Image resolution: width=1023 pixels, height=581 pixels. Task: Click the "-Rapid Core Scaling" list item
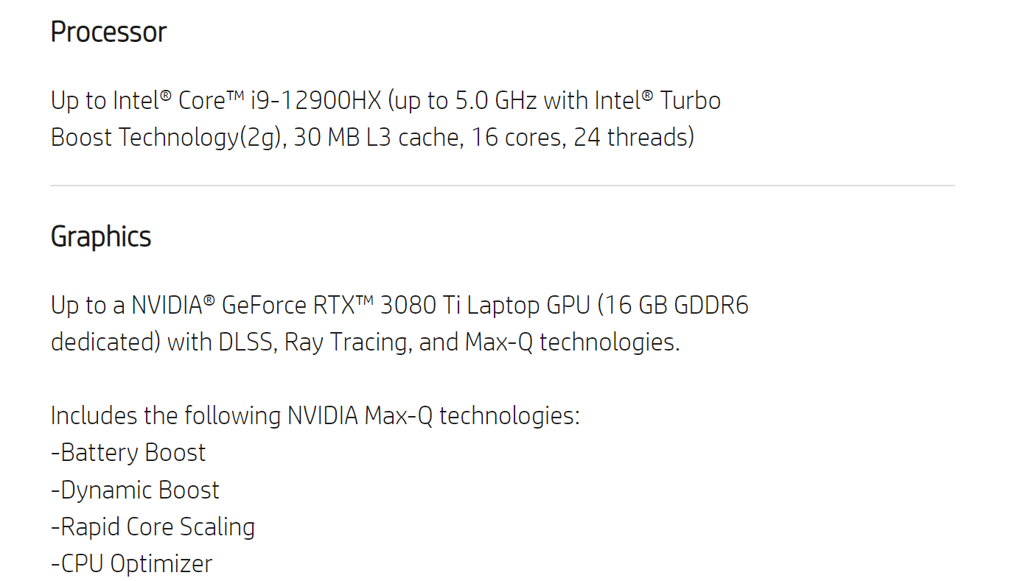click(x=153, y=527)
